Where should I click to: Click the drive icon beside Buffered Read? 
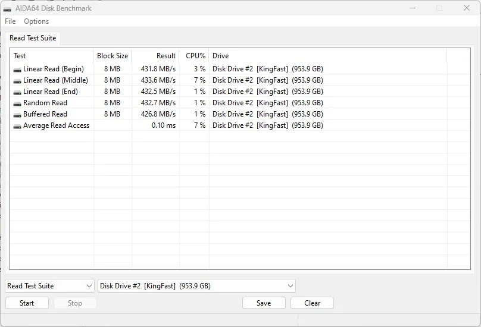tap(17, 115)
